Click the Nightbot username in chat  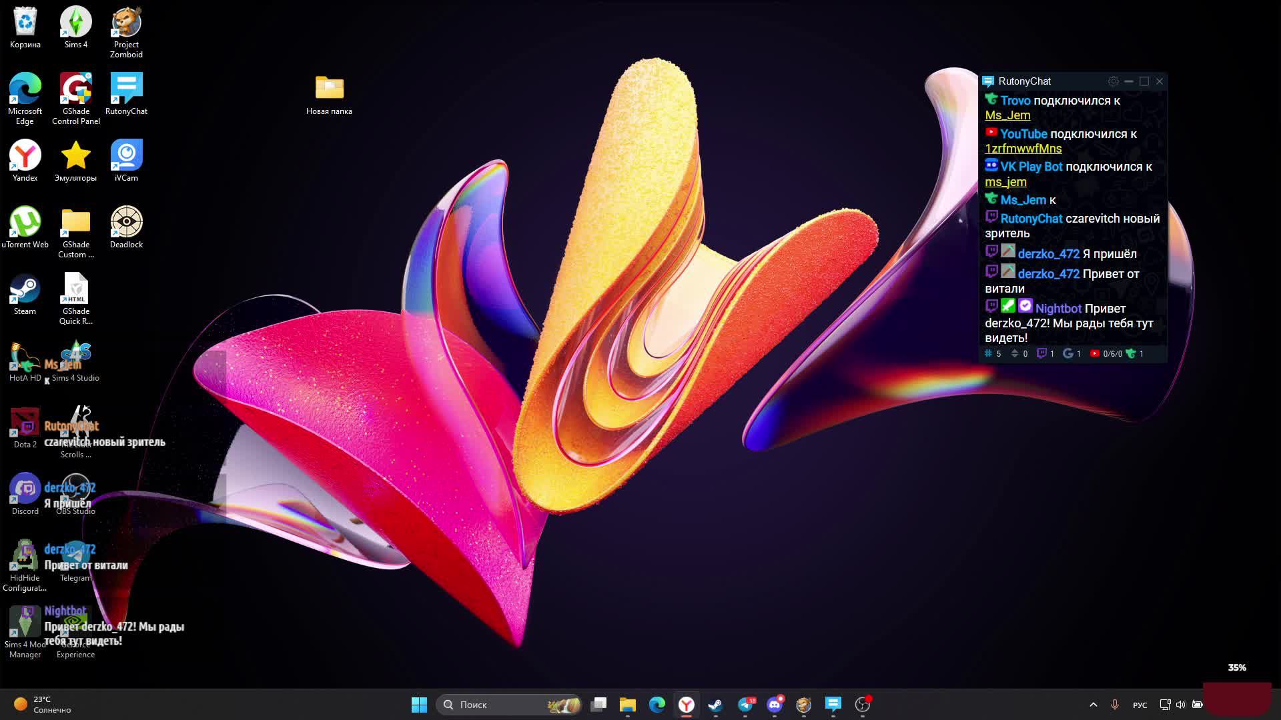[1058, 309]
